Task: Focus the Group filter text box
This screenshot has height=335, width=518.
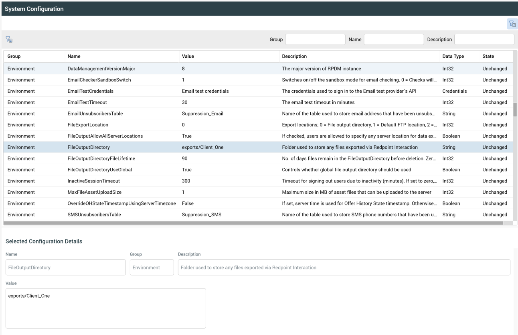Action: pos(315,39)
